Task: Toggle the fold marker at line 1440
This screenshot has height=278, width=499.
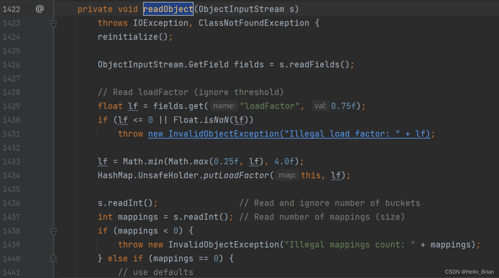Action: coord(53,258)
